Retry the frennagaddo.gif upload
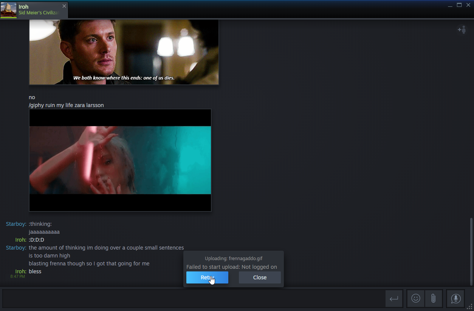 [207, 277]
